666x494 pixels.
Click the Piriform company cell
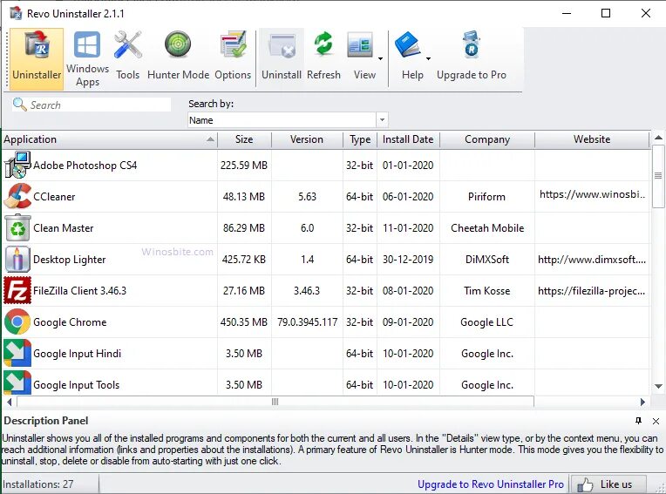click(486, 197)
